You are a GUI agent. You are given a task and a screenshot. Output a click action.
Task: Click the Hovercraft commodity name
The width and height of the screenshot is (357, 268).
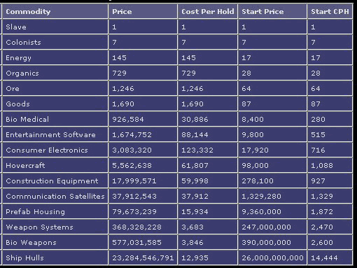25,165
